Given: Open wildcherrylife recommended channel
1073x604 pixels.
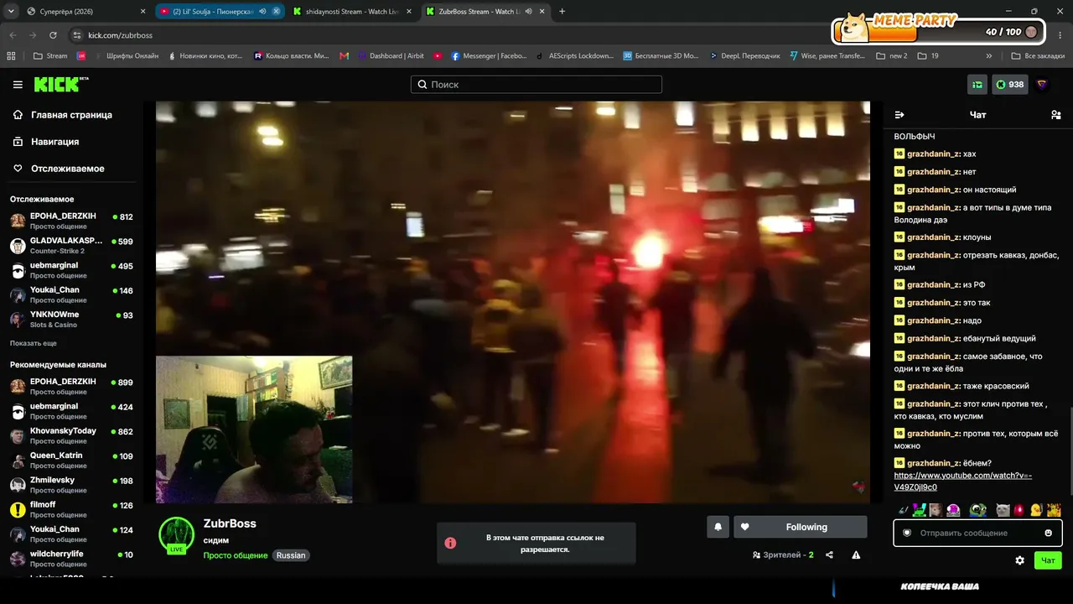Looking at the screenshot, I should 70,559.
